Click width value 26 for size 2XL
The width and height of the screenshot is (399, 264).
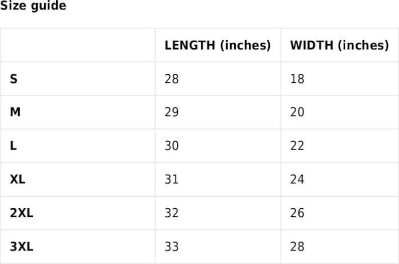[x=297, y=213]
